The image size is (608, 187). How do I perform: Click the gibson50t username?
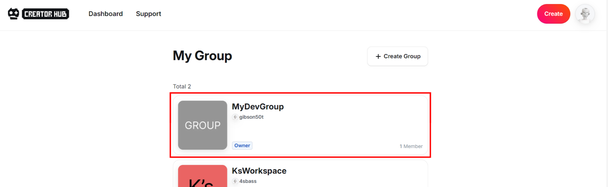251,117
